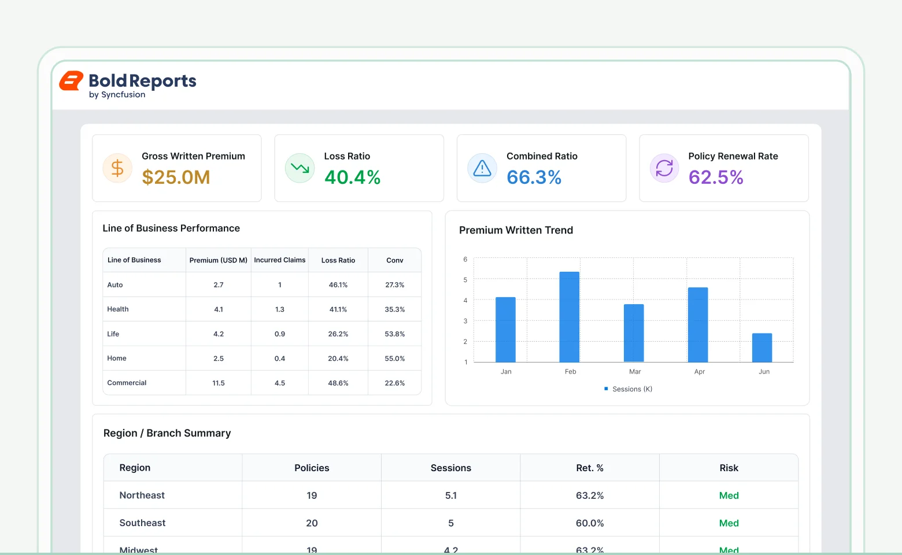
Task: Click the warning triangle icon on Combined Ratio
Action: tap(482, 168)
